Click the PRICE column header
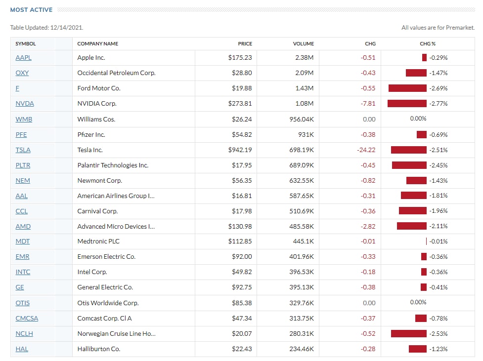The image size is (483, 361). (245, 43)
